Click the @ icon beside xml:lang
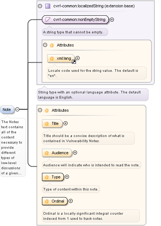 [x=52, y=58]
